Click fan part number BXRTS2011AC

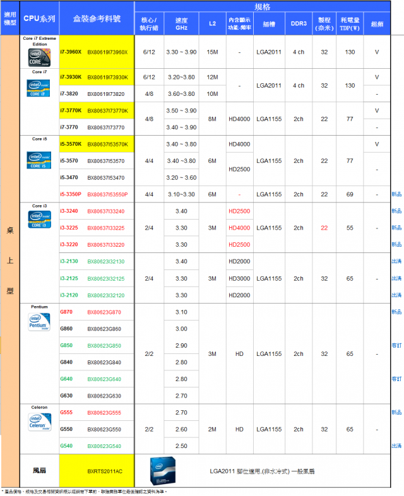pos(105,471)
